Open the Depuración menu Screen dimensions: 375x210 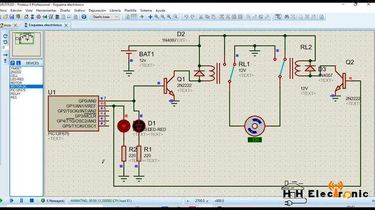coord(97,10)
